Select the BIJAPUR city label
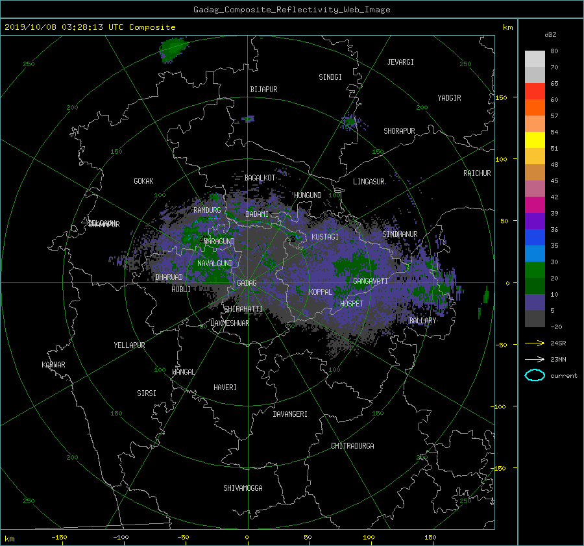 coord(263,90)
